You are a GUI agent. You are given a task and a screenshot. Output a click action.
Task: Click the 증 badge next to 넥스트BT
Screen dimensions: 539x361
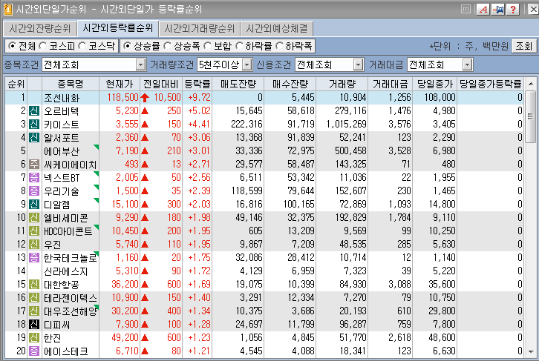(33, 178)
